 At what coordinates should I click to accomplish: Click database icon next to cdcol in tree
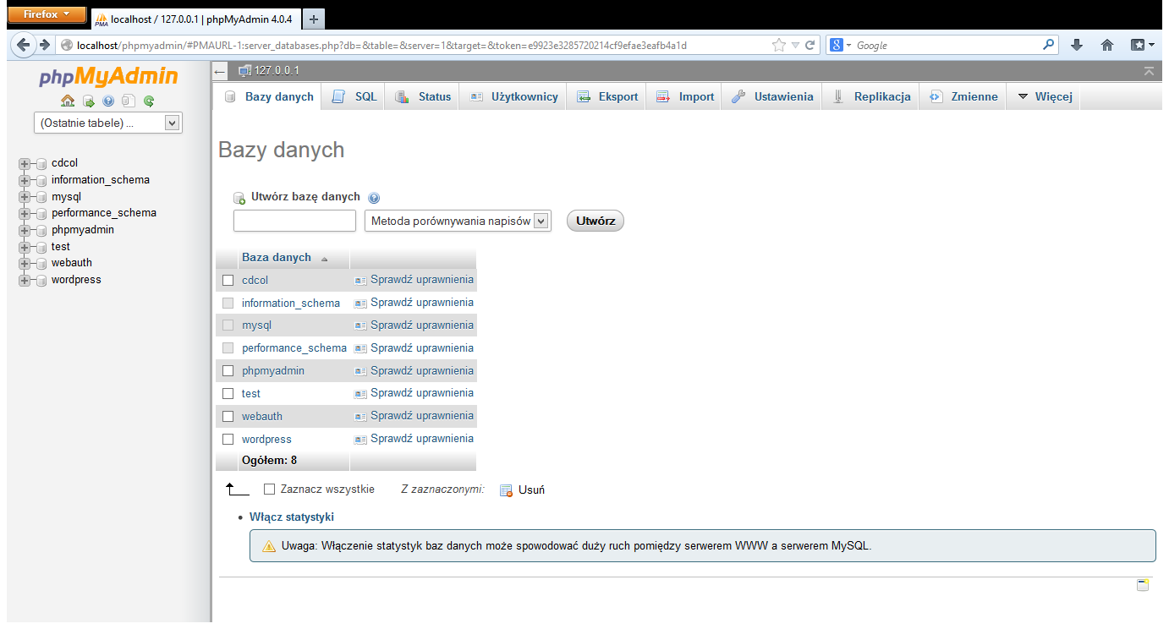point(41,163)
